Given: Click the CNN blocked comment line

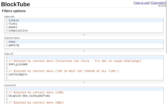Looking at the screenshot, I should (36, 92).
